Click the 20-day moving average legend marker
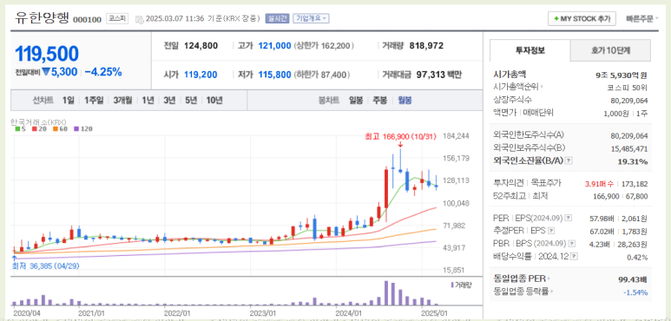The width and height of the screenshot is (671, 321). click(x=34, y=128)
